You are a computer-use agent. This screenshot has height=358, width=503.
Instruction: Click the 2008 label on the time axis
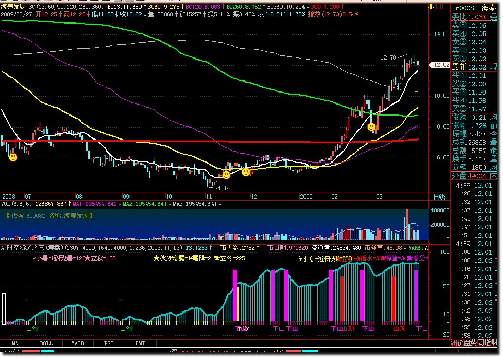point(9,197)
